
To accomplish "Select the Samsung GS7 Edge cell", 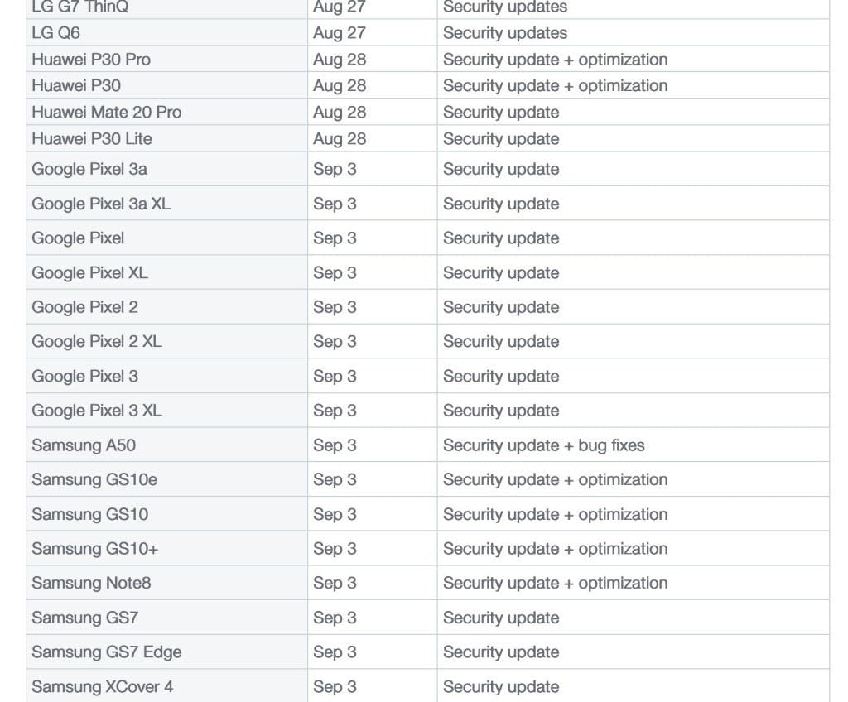I will (106, 652).
